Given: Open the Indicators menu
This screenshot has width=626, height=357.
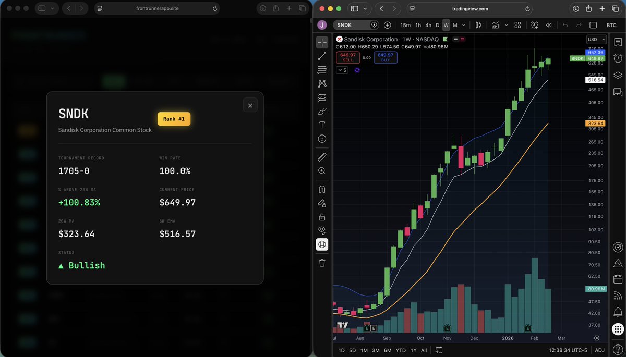Looking at the screenshot, I should [x=495, y=25].
